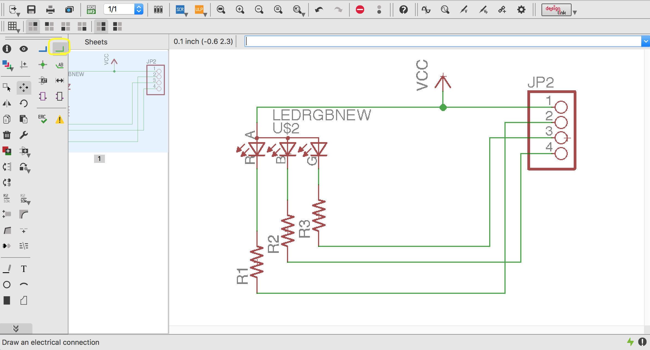The width and height of the screenshot is (650, 350).
Task: Click the red Stop command button
Action: pos(360,10)
